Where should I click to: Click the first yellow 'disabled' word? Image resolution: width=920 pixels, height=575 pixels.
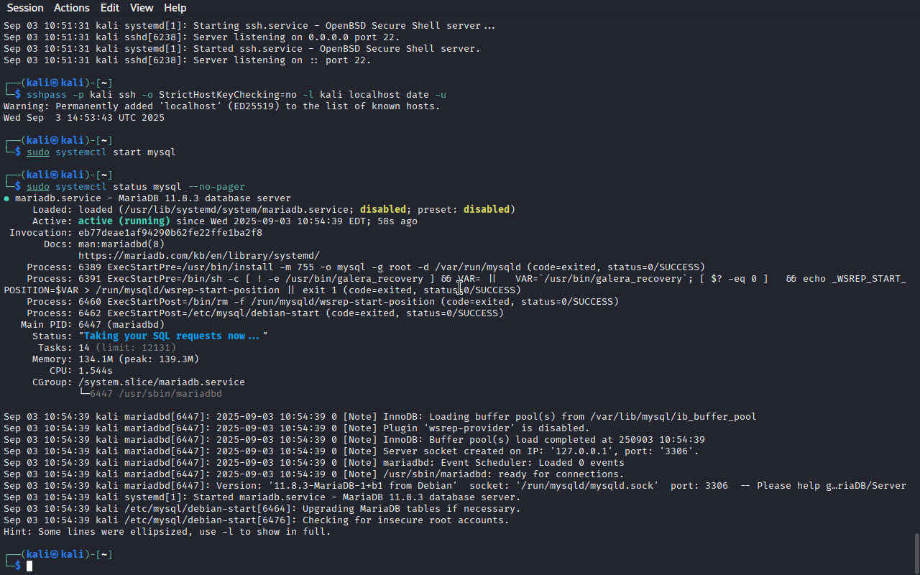[383, 210]
